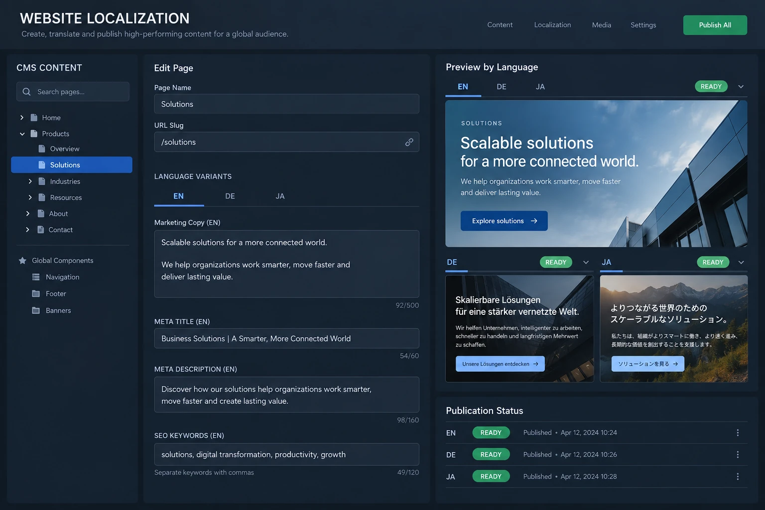Open the EN row three-dot menu
The width and height of the screenshot is (765, 510).
[738, 433]
